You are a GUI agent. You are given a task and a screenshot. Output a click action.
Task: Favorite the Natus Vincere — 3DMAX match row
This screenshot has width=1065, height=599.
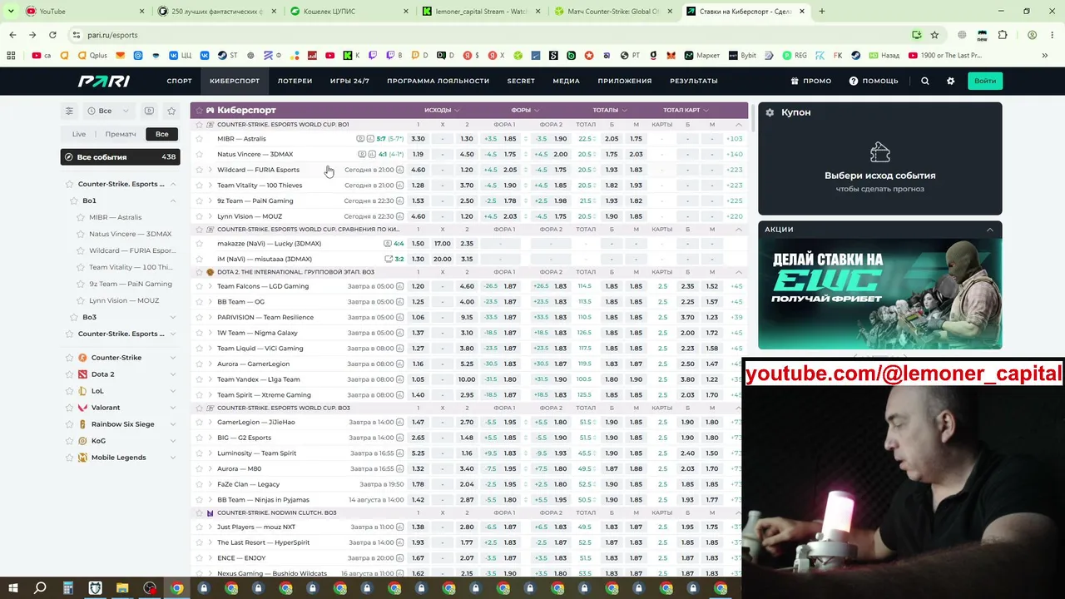point(199,154)
